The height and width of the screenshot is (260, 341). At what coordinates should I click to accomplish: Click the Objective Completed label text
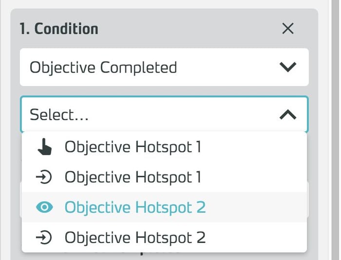103,67
